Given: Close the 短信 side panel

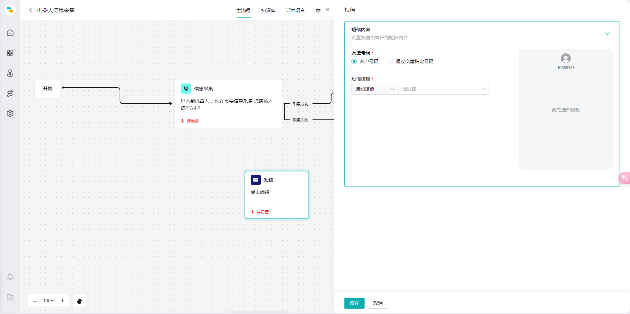Looking at the screenshot, I should pos(328,9).
